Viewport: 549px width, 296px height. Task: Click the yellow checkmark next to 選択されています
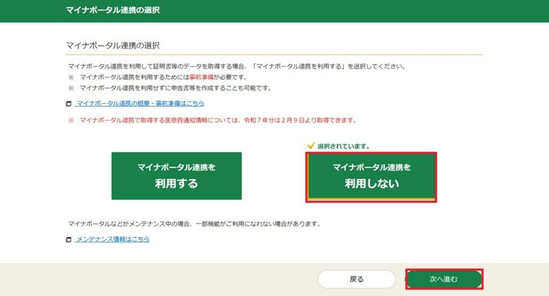(x=311, y=146)
